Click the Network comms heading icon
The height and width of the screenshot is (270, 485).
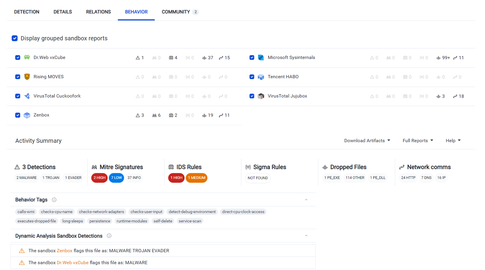402,167
